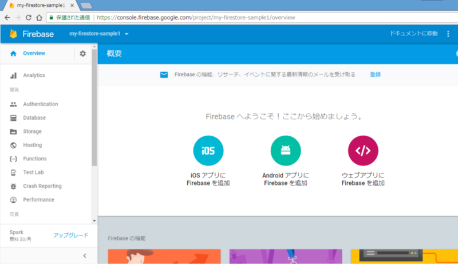
Task: Select the my-firestore-sample1 browser tab
Action: coord(41,5)
